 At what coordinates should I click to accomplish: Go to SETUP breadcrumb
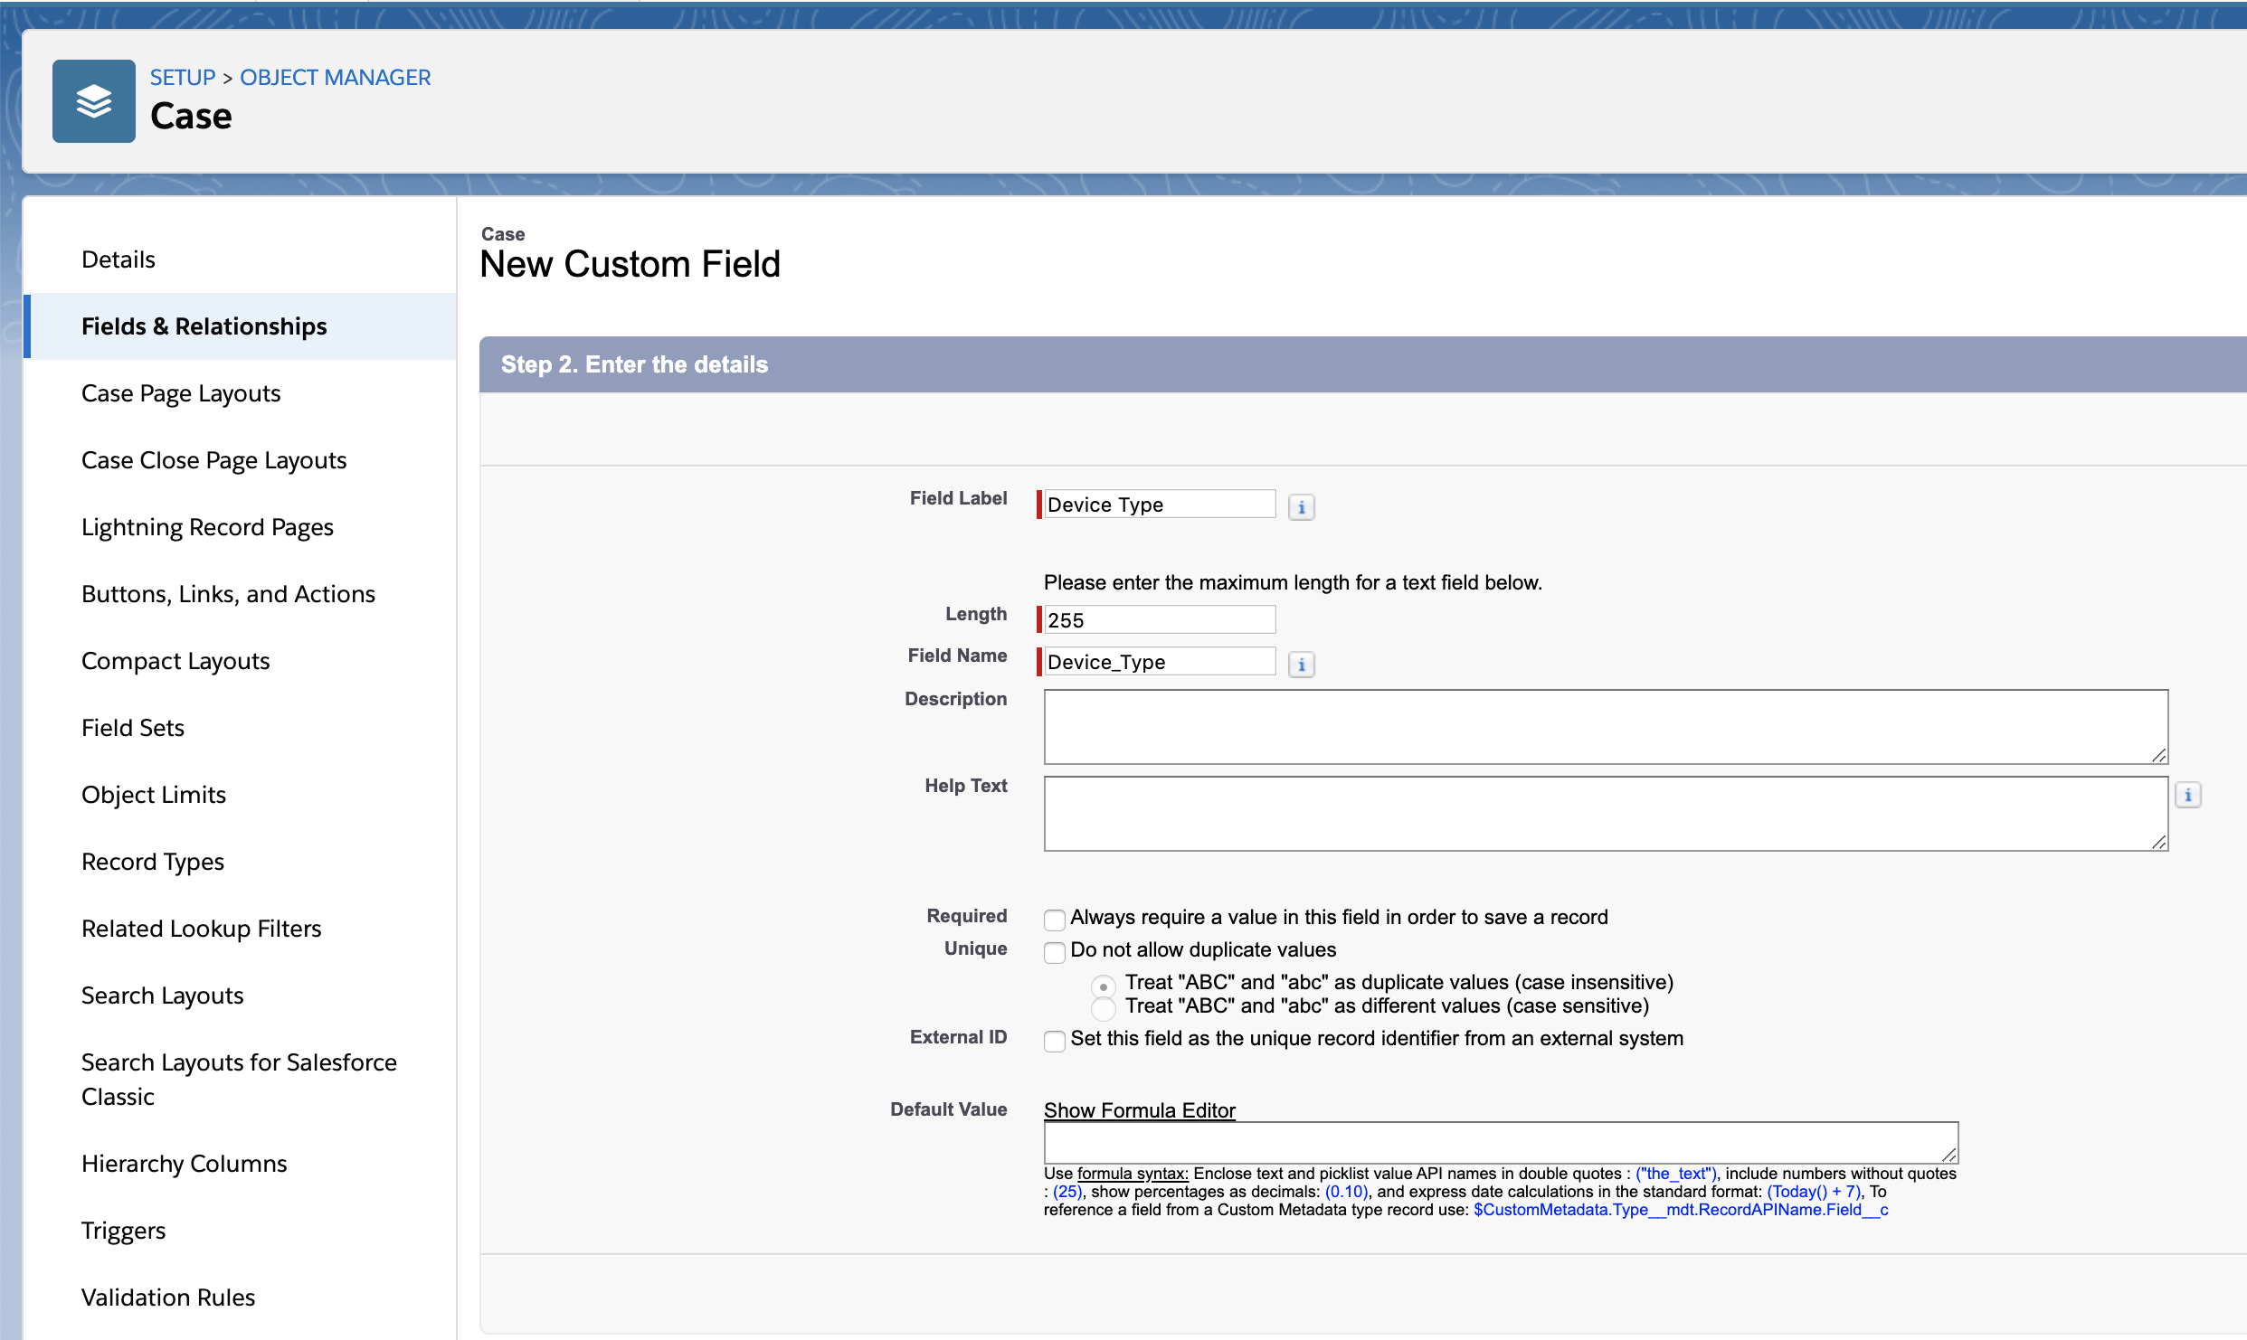coord(183,78)
